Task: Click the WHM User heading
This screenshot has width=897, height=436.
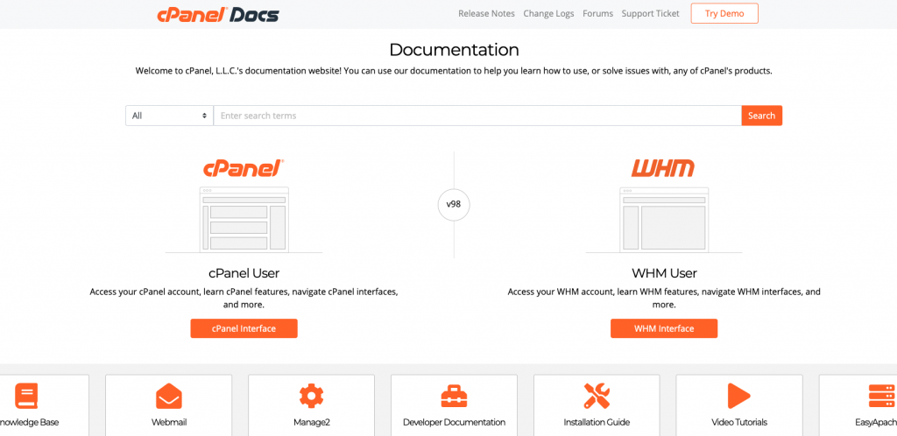Action: (x=664, y=273)
